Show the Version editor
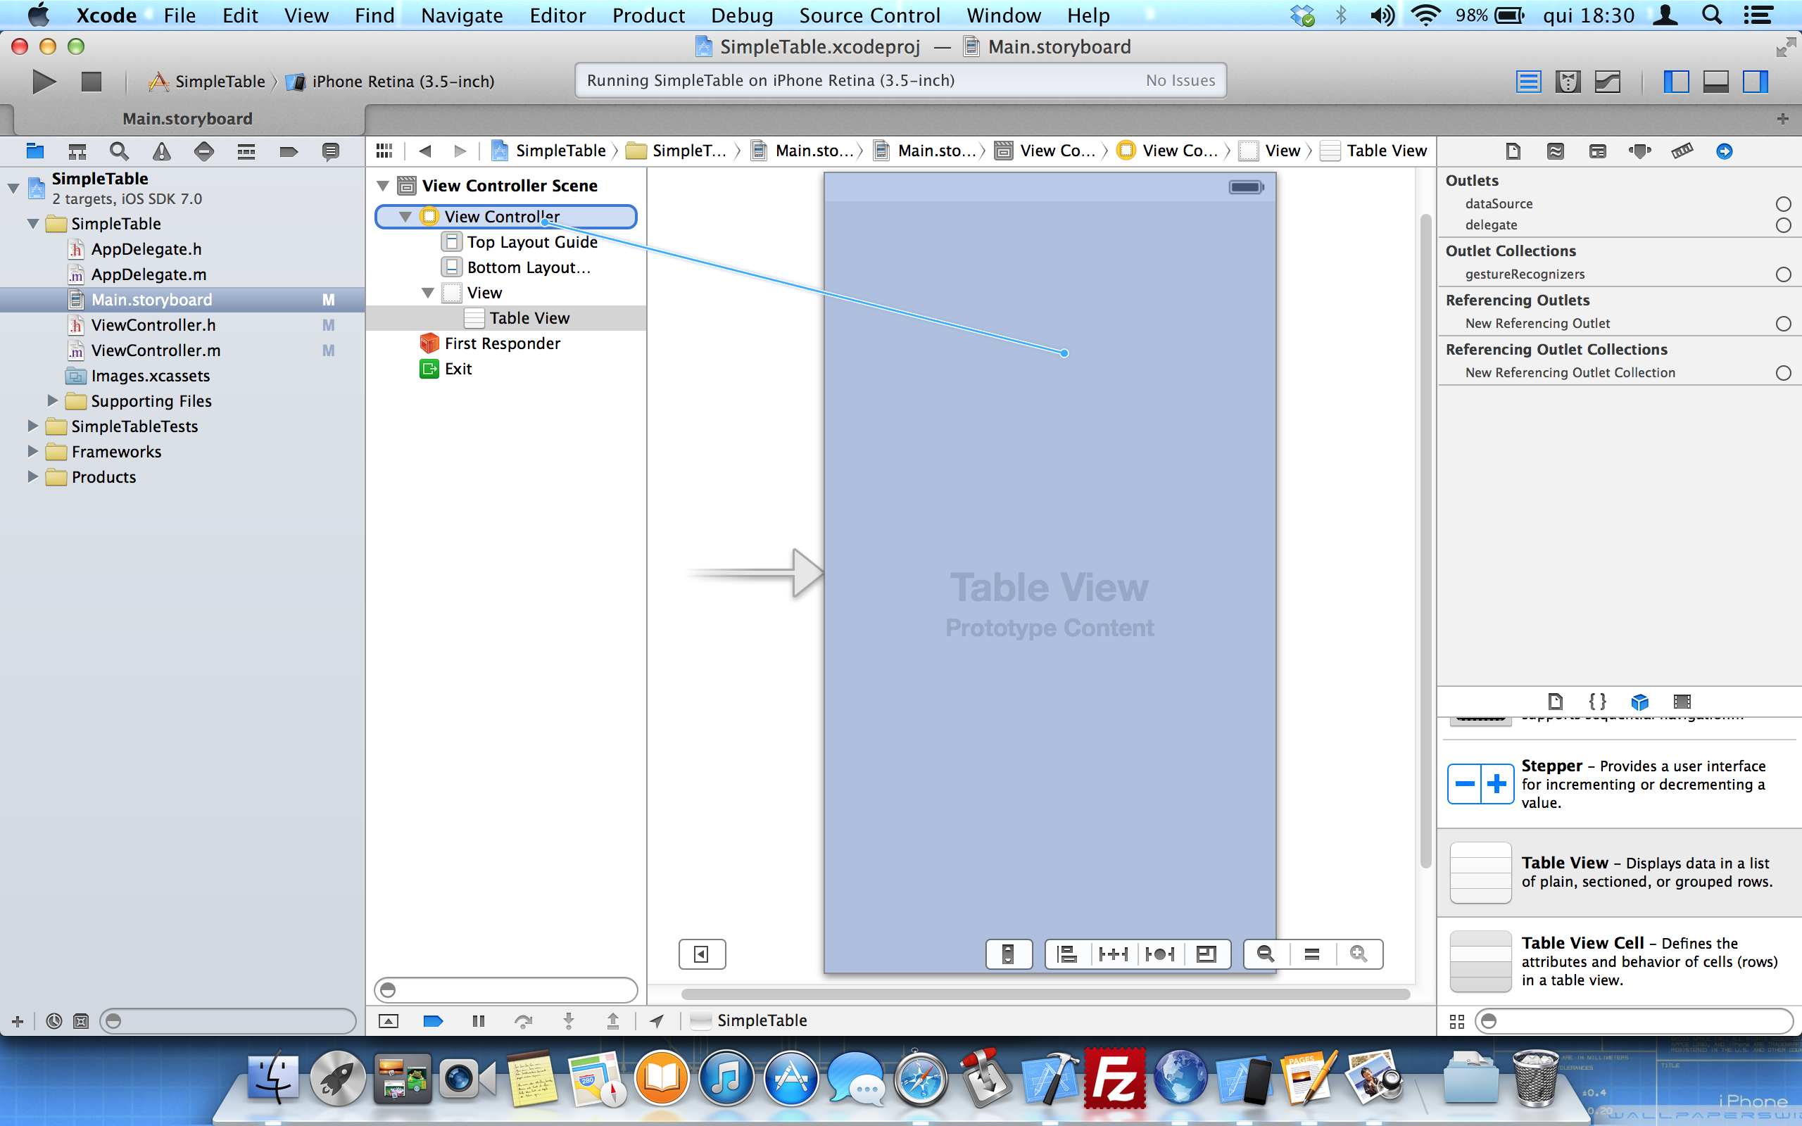The image size is (1802, 1126). tap(1607, 81)
